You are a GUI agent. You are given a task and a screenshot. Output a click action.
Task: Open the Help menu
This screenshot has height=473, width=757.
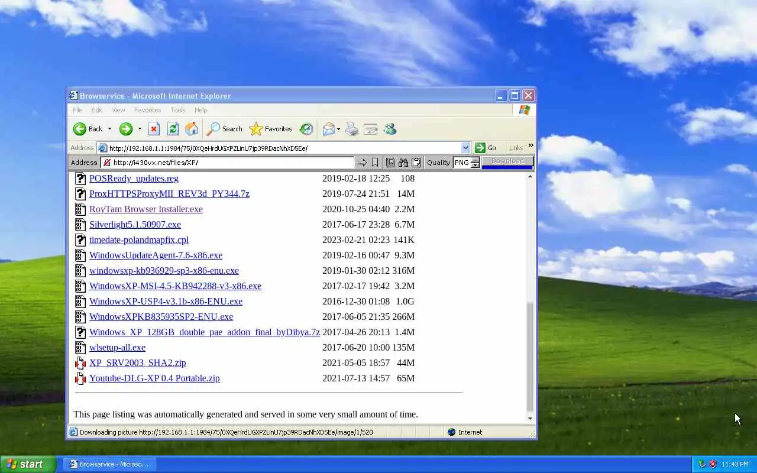(x=201, y=110)
